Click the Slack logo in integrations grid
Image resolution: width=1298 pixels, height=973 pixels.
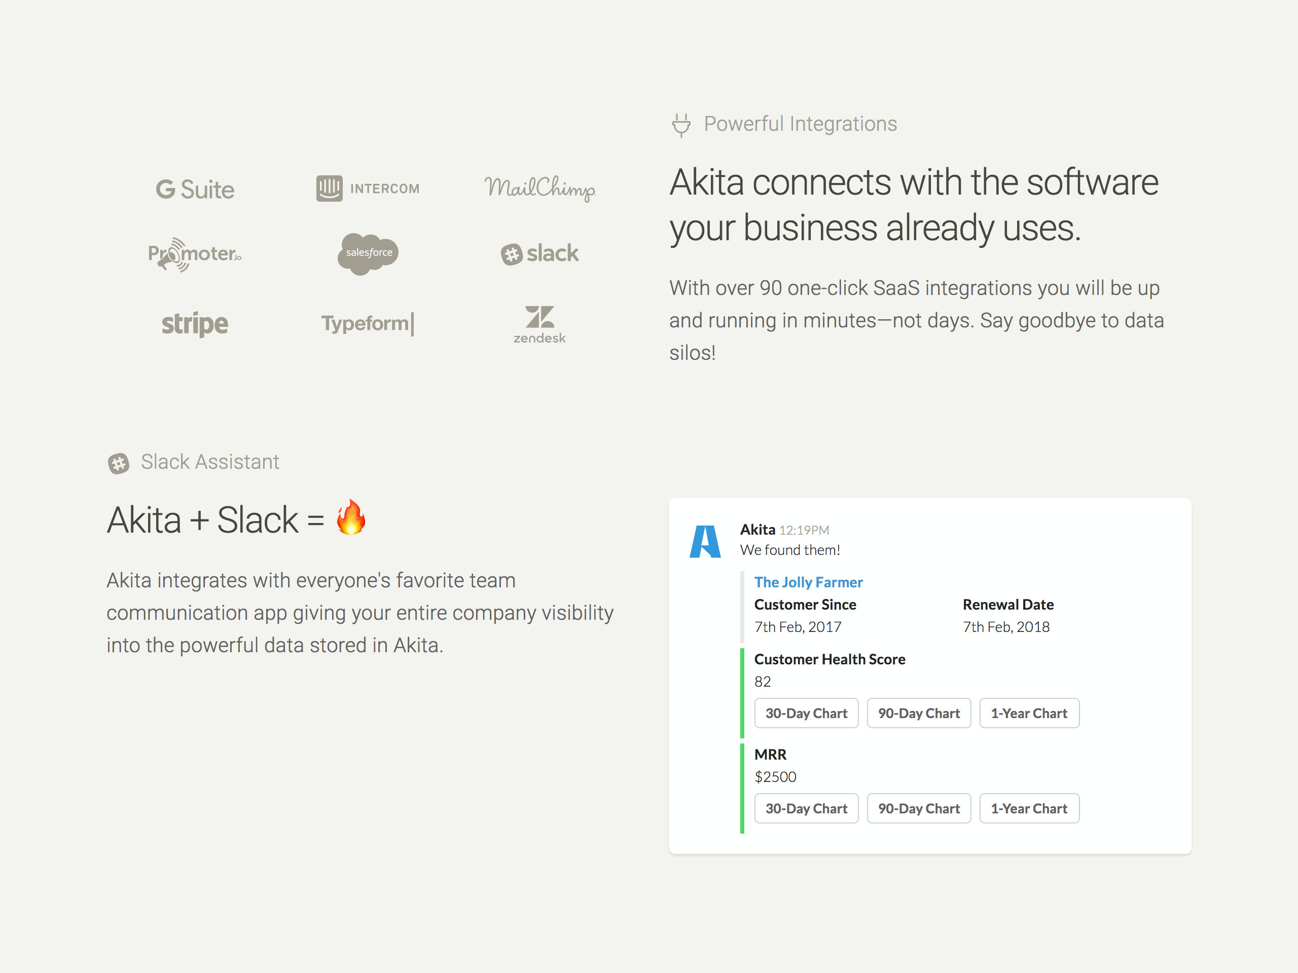(x=539, y=253)
